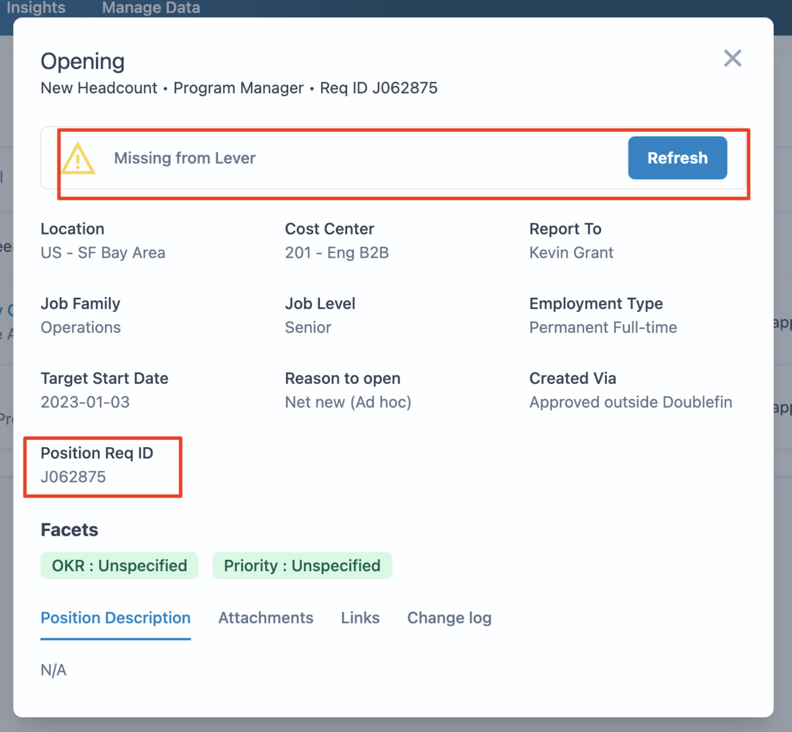Open the Insights menu
Image resolution: width=792 pixels, height=732 pixels.
[36, 7]
